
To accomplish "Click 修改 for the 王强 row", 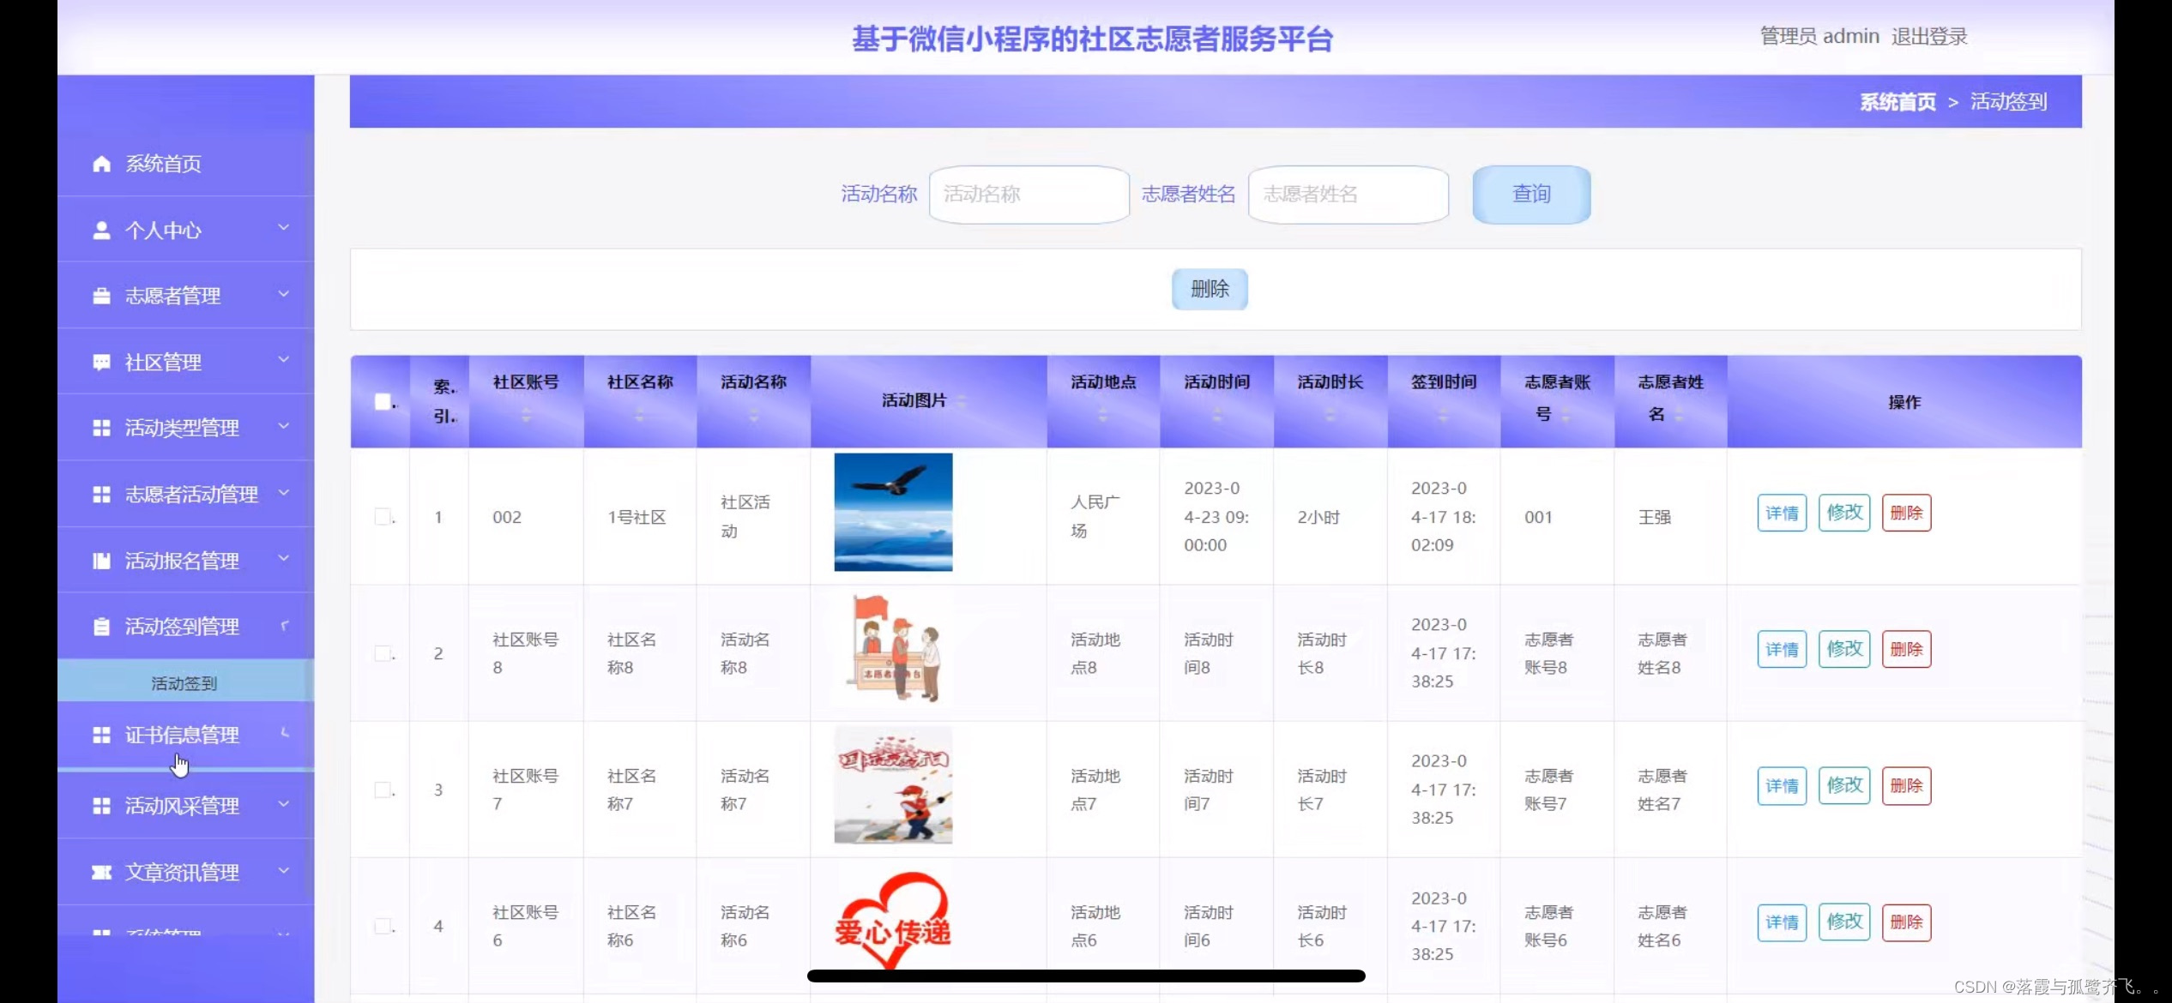I will [1844, 513].
